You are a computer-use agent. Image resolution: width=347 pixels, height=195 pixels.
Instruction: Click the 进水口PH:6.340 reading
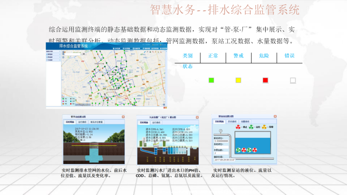[x=155, y=129]
